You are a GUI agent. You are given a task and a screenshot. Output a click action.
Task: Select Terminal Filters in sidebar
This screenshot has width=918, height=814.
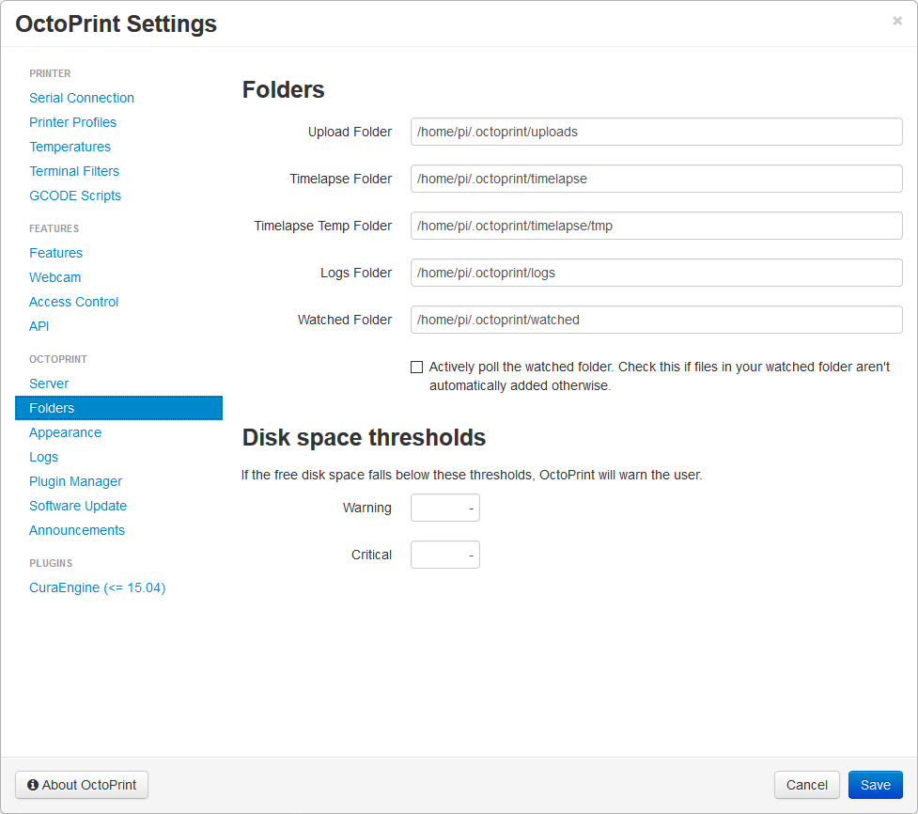(74, 171)
